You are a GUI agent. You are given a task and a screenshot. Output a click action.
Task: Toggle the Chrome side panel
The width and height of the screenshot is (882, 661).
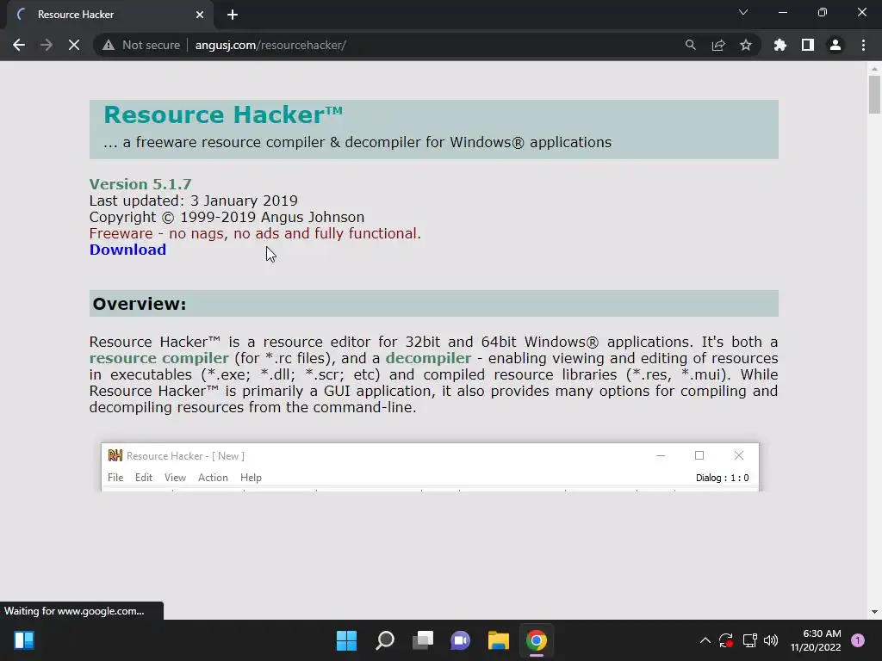click(x=808, y=45)
